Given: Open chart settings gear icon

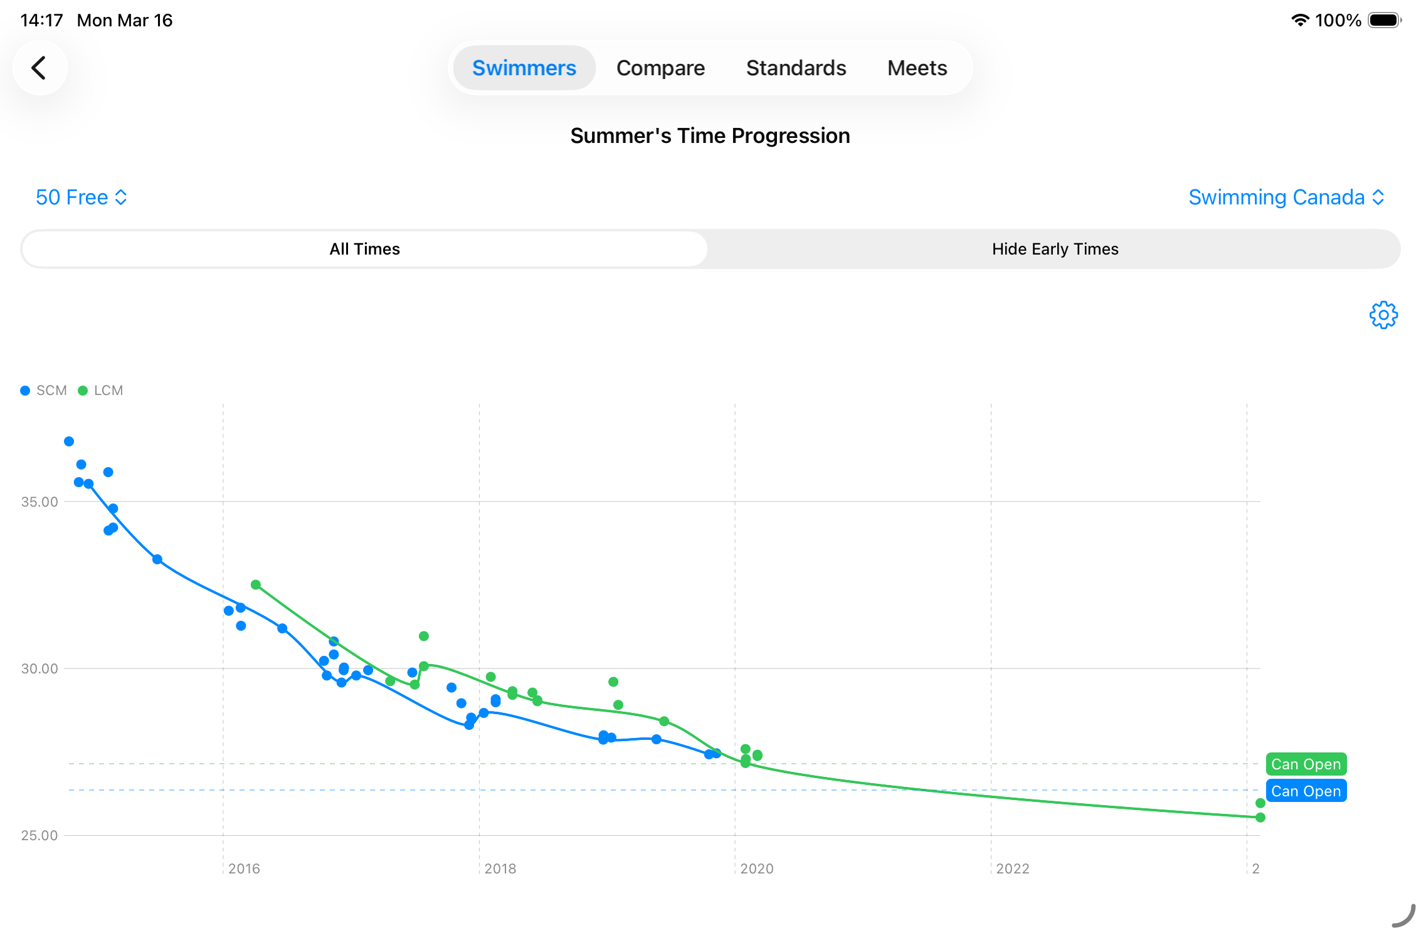Looking at the screenshot, I should pyautogui.click(x=1383, y=315).
